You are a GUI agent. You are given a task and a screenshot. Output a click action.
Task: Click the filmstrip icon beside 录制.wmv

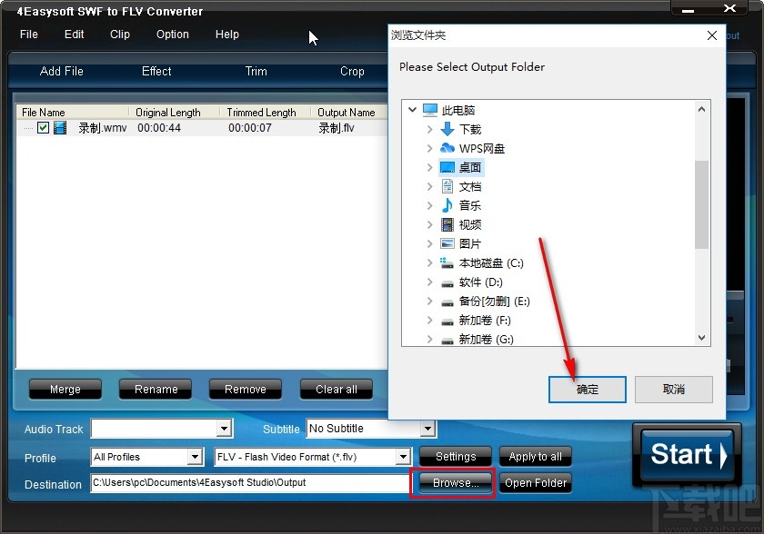[x=59, y=127]
